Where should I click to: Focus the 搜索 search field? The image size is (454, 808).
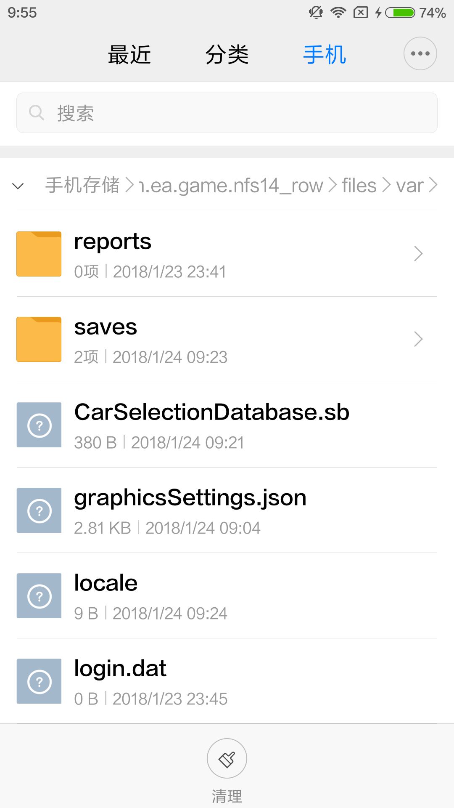tap(227, 113)
